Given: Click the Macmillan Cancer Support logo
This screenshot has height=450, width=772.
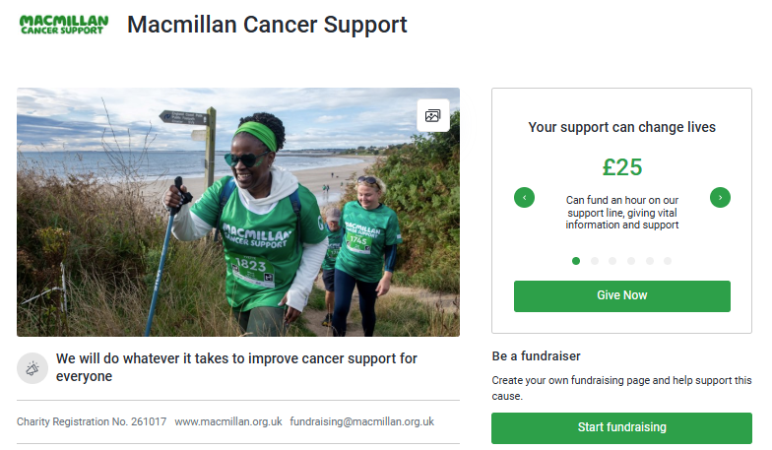Looking at the screenshot, I should pos(63,25).
